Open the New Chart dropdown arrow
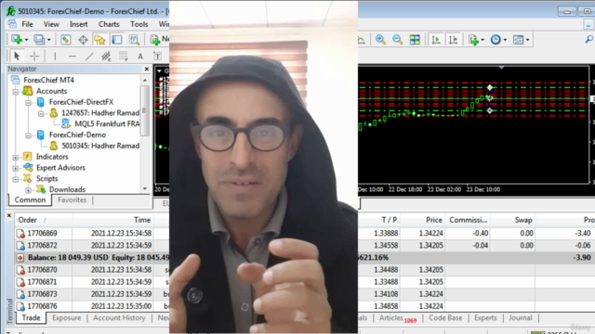 pos(26,40)
